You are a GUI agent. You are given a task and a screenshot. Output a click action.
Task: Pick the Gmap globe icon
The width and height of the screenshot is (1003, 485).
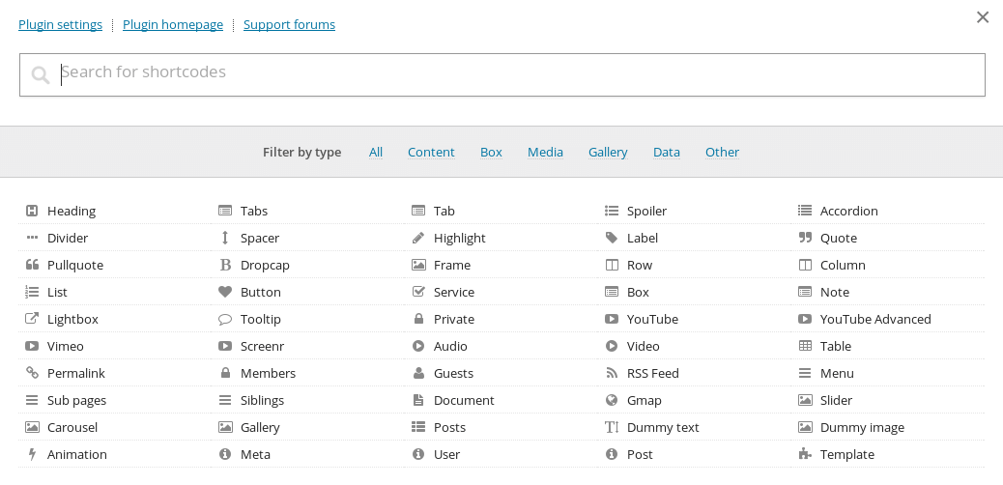(x=612, y=400)
